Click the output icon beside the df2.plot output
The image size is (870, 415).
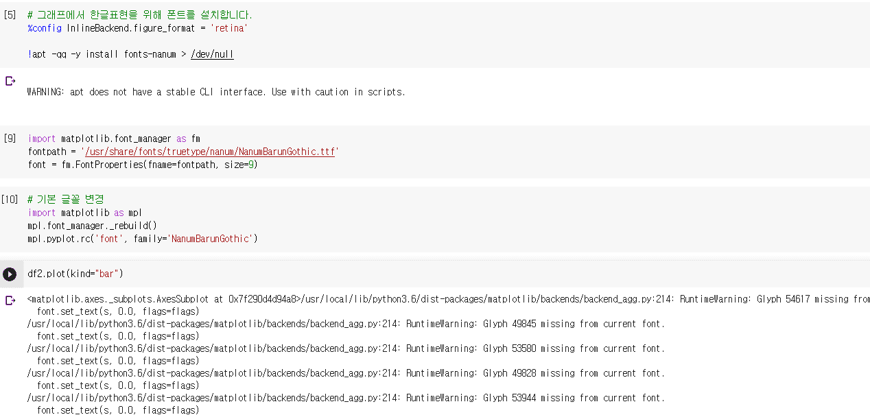10,300
